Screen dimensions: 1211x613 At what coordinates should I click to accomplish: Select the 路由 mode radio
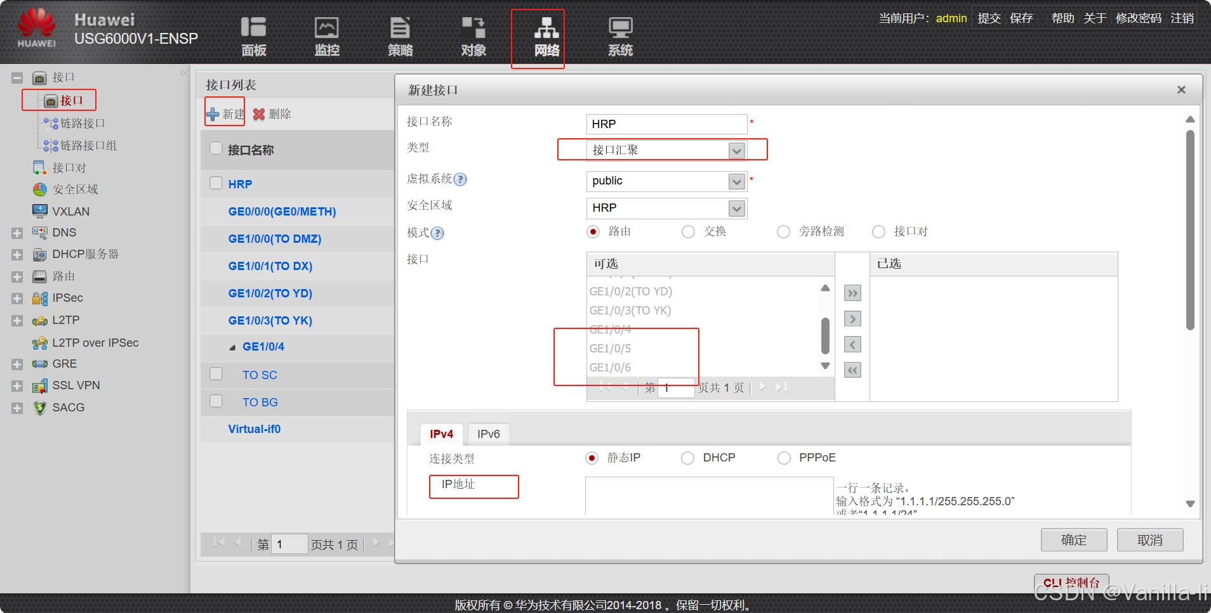(x=593, y=231)
